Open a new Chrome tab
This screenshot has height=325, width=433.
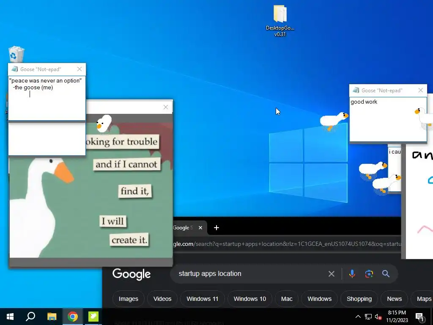click(x=216, y=228)
